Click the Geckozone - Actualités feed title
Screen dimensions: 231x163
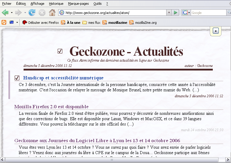pyautogui.click(x=126, y=51)
